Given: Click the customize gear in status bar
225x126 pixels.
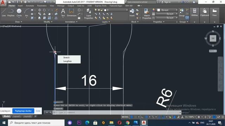Looking at the screenshot, I should pyautogui.click(x=199, y=117).
